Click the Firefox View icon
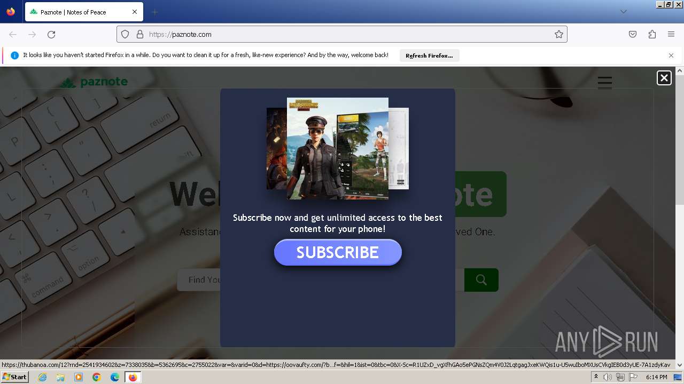The width and height of the screenshot is (684, 384). click(11, 12)
